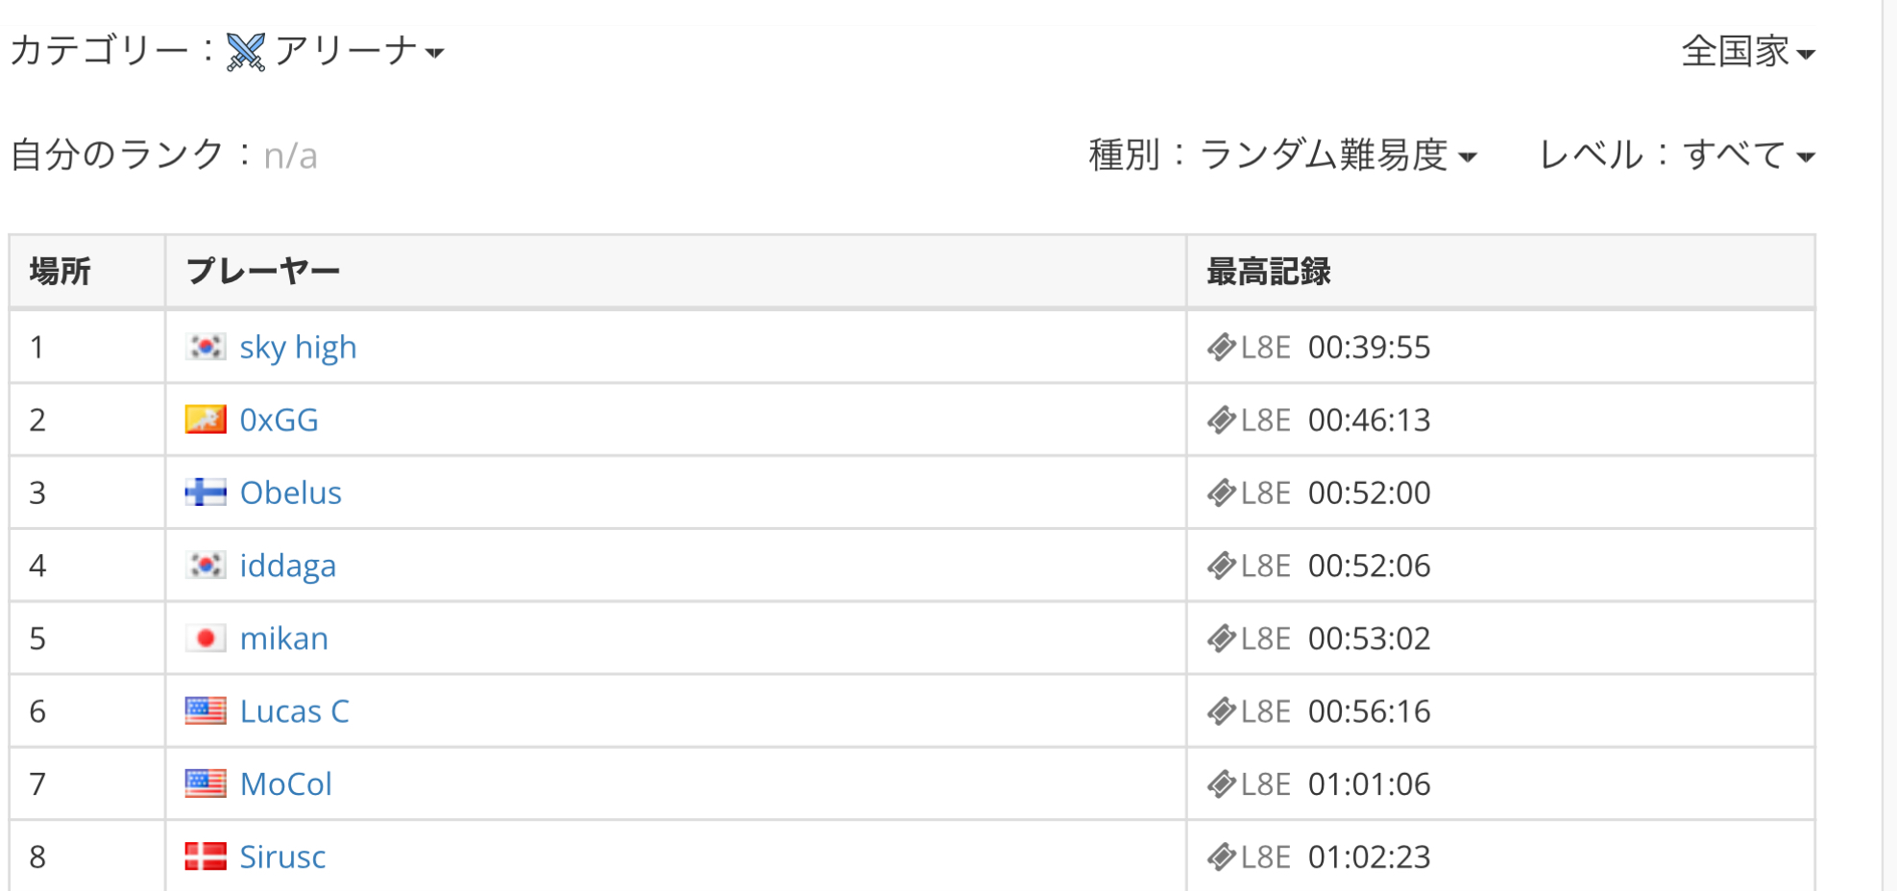Click the ticket icon in MoCol's record
Viewport: 1897px width, 891px height.
point(1221,784)
